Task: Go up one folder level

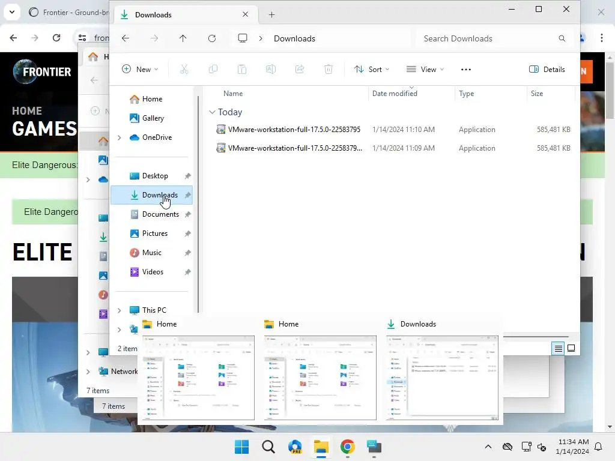Action: pos(183,38)
